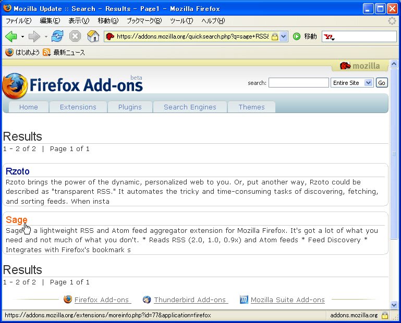Click the Go search button
Image resolution: width=401 pixels, height=323 pixels.
(382, 83)
